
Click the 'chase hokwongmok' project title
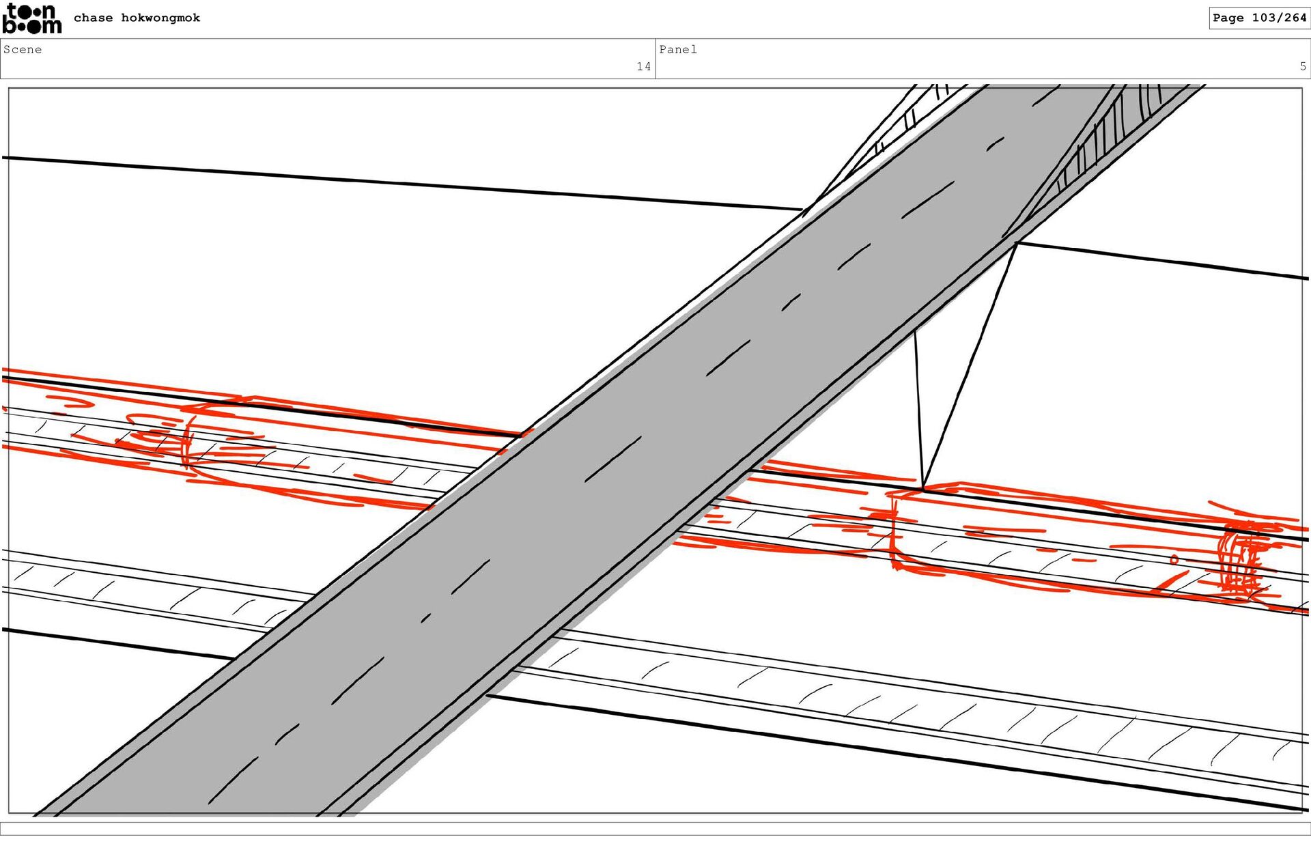point(137,18)
